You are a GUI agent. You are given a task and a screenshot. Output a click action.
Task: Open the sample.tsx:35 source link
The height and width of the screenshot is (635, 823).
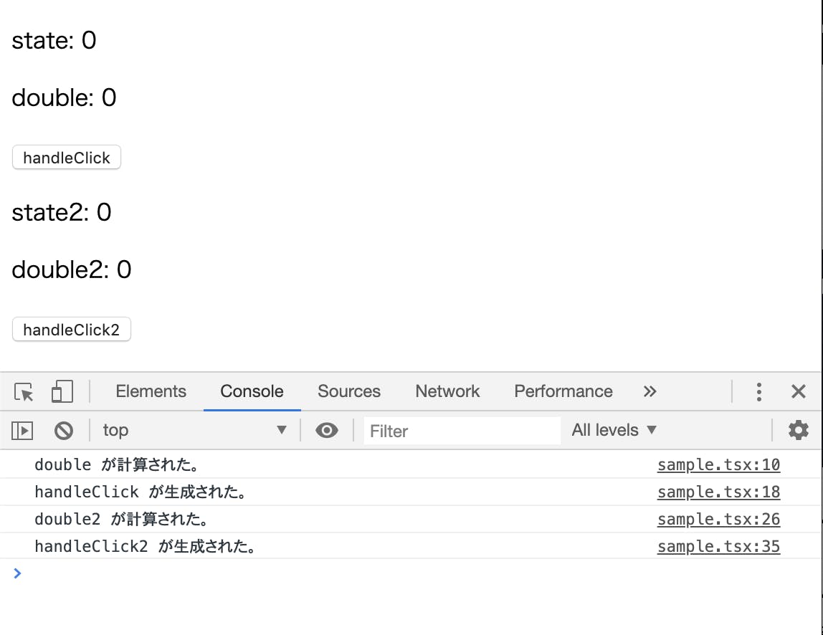tap(718, 547)
